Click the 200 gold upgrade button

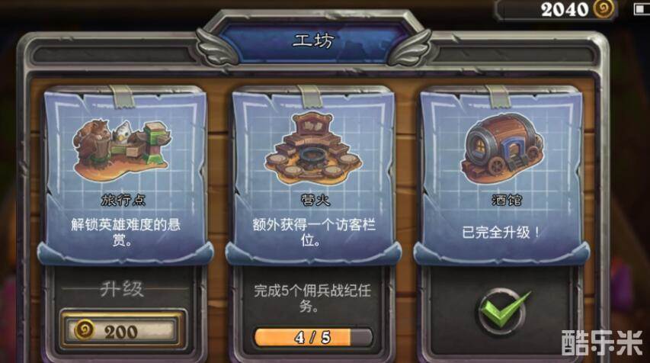(122, 331)
